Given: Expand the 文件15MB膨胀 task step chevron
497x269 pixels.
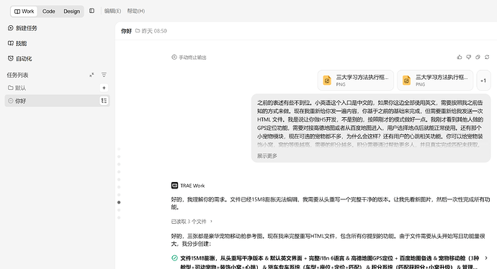Looking at the screenshot, I should coord(486,258).
